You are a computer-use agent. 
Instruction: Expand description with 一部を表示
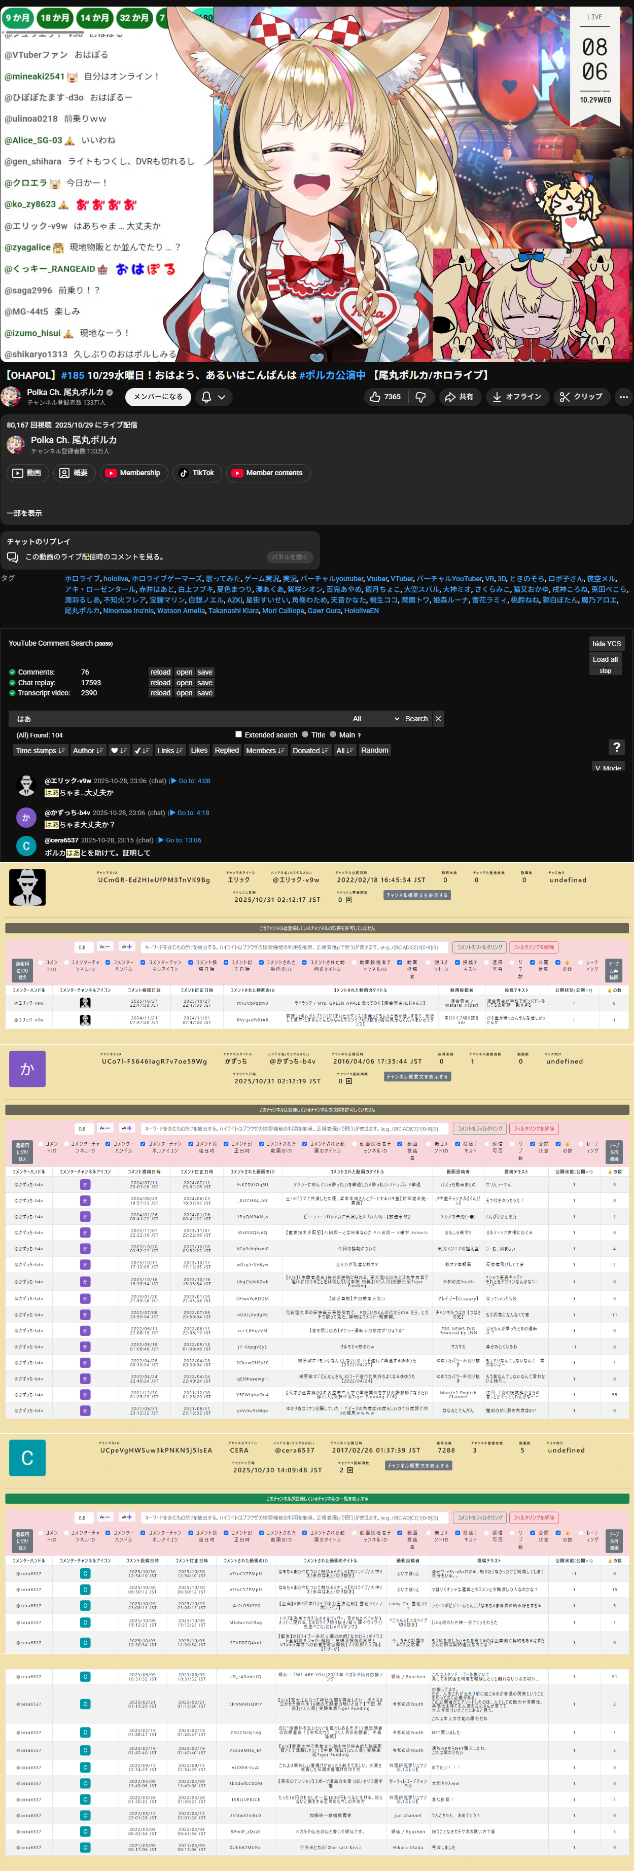pyautogui.click(x=25, y=513)
